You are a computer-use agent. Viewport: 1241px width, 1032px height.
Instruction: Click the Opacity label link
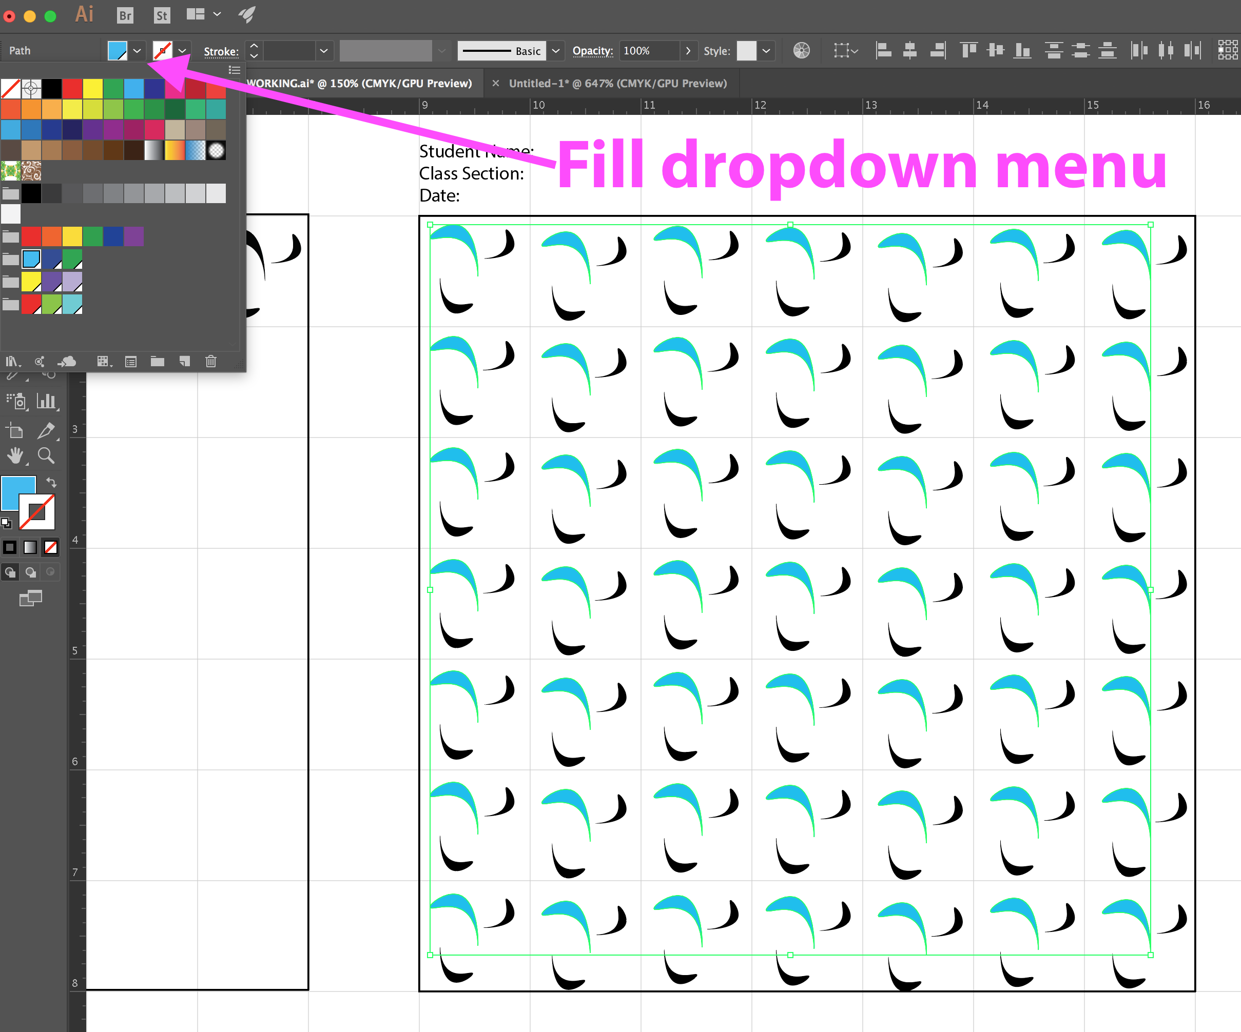592,51
